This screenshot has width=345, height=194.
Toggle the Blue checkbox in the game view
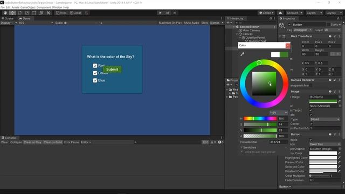(95, 80)
